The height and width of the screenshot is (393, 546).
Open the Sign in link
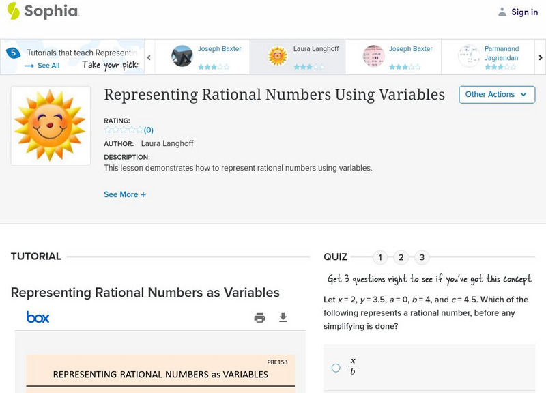(x=524, y=12)
